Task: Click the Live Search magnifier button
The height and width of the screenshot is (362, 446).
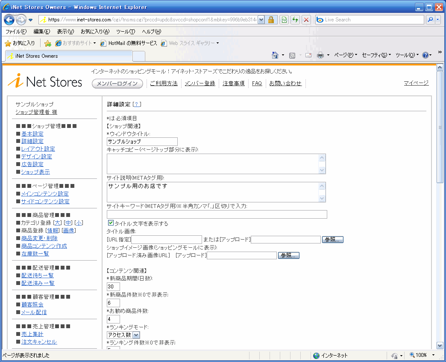Action: (430, 20)
